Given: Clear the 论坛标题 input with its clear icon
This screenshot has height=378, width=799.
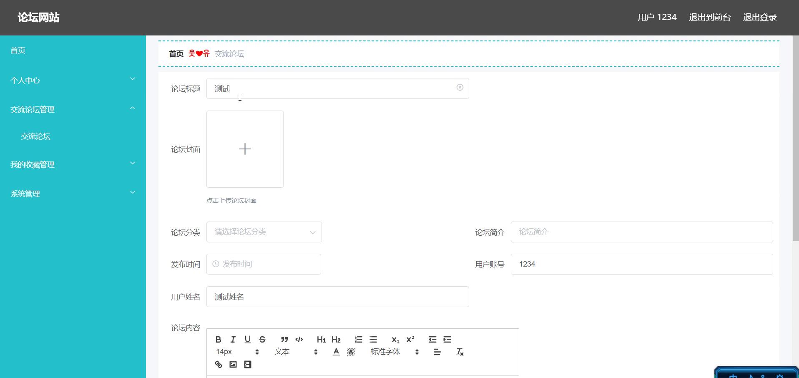Looking at the screenshot, I should (x=460, y=88).
